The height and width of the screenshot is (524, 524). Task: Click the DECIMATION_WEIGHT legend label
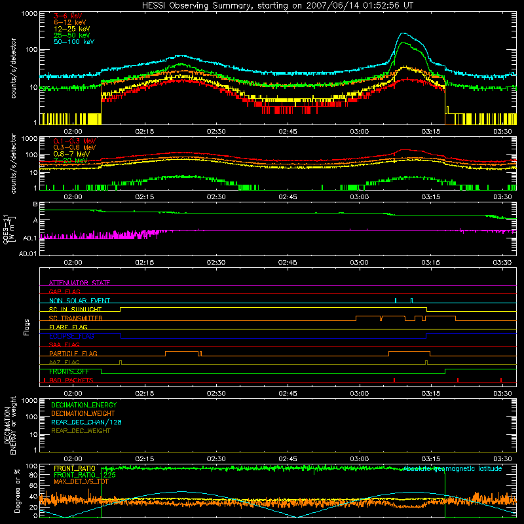(83, 413)
